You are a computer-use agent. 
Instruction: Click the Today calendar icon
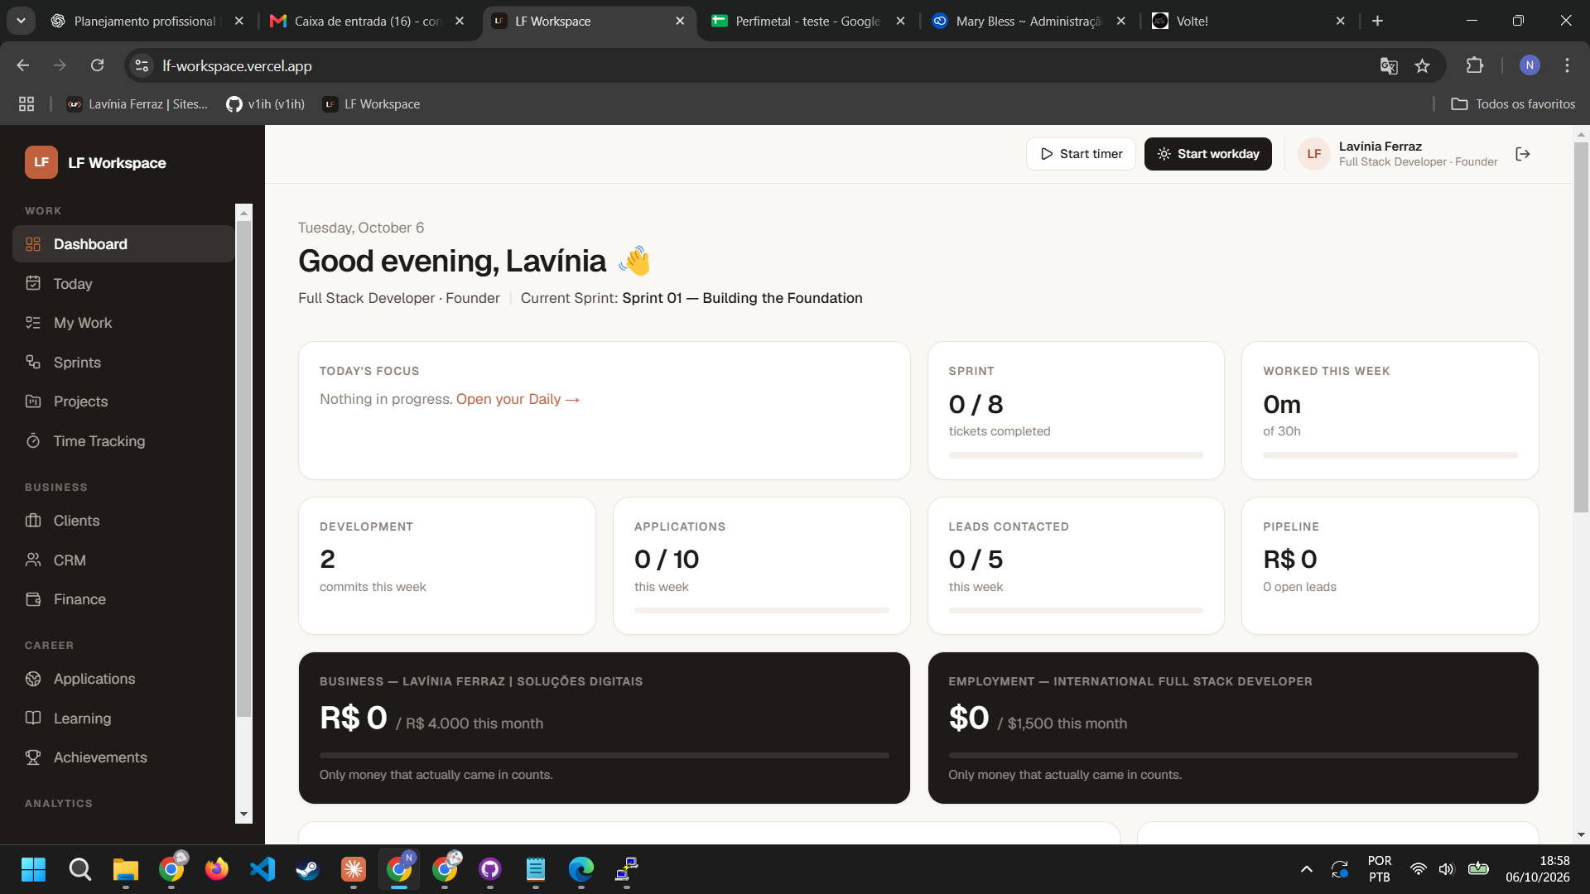[x=33, y=283]
